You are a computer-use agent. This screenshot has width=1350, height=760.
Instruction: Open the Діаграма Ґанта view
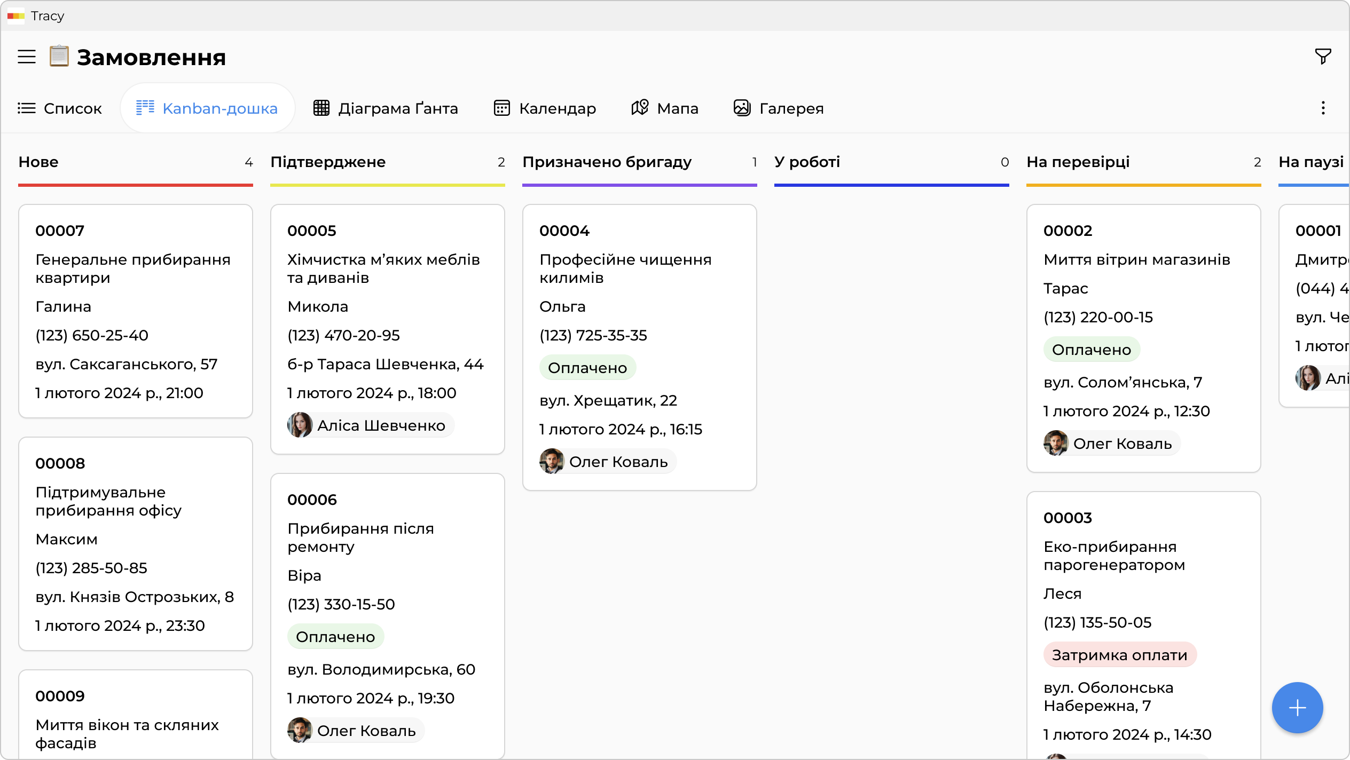[386, 108]
